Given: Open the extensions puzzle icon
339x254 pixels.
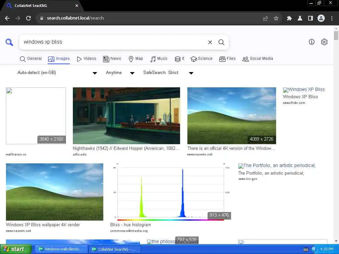Looking at the screenshot, I should [289, 19].
